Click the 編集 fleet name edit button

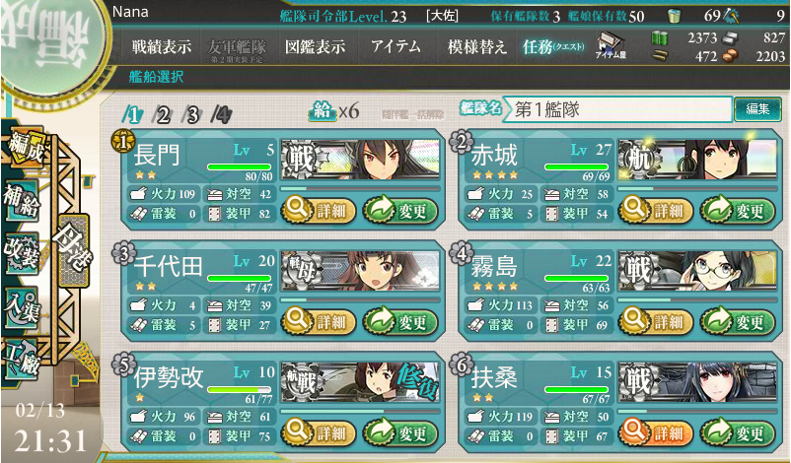click(x=757, y=108)
